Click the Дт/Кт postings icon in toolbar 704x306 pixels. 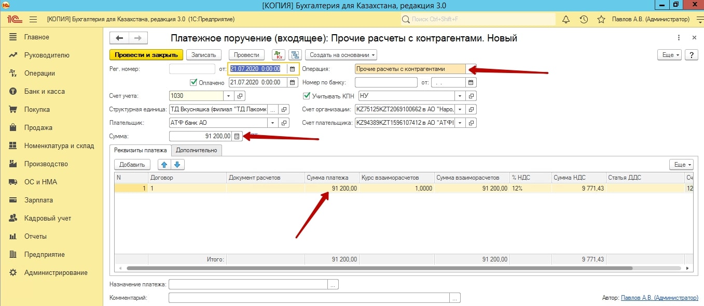pos(279,55)
